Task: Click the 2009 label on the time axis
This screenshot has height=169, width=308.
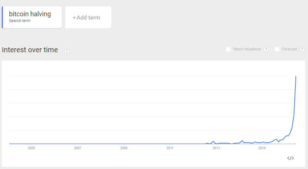Action: (x=124, y=148)
